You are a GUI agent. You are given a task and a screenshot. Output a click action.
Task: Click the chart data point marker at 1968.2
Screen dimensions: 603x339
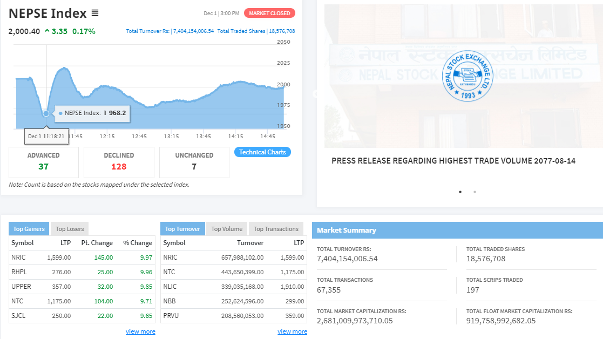pos(46,113)
